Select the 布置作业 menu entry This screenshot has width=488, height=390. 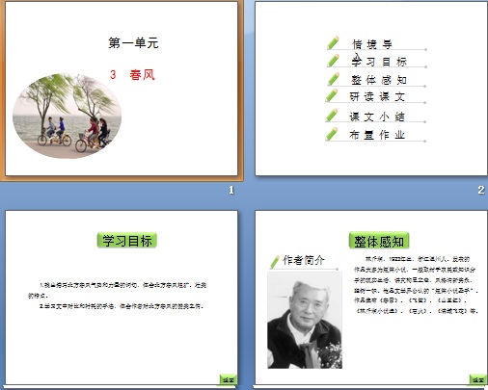[377, 135]
